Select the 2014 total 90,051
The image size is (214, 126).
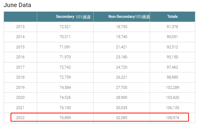[172, 37]
